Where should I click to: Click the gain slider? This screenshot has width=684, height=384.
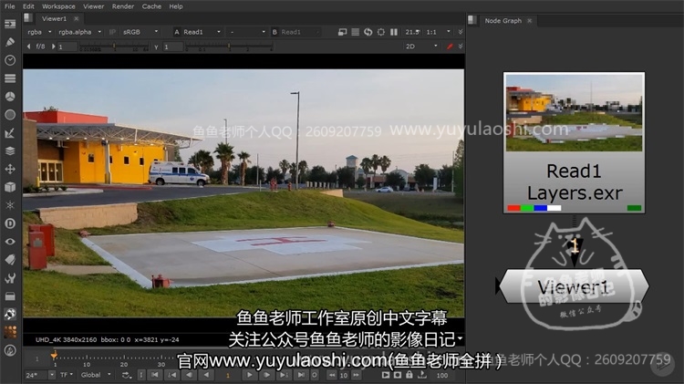click(114, 47)
